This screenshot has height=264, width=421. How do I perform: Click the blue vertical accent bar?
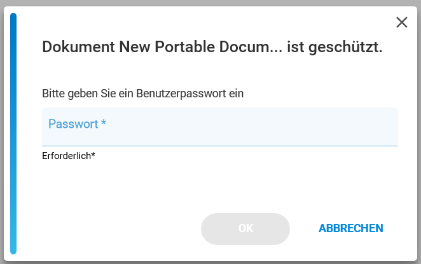coord(13,134)
